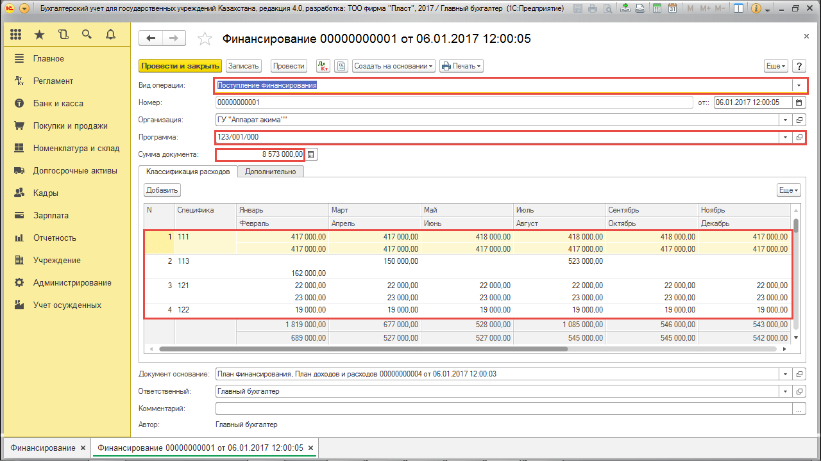Open date picker next to document date
This screenshot has height=461, width=821.
[x=799, y=102]
